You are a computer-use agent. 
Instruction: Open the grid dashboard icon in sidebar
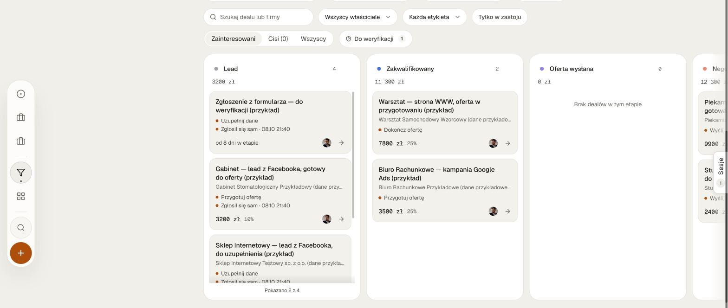[x=21, y=196]
